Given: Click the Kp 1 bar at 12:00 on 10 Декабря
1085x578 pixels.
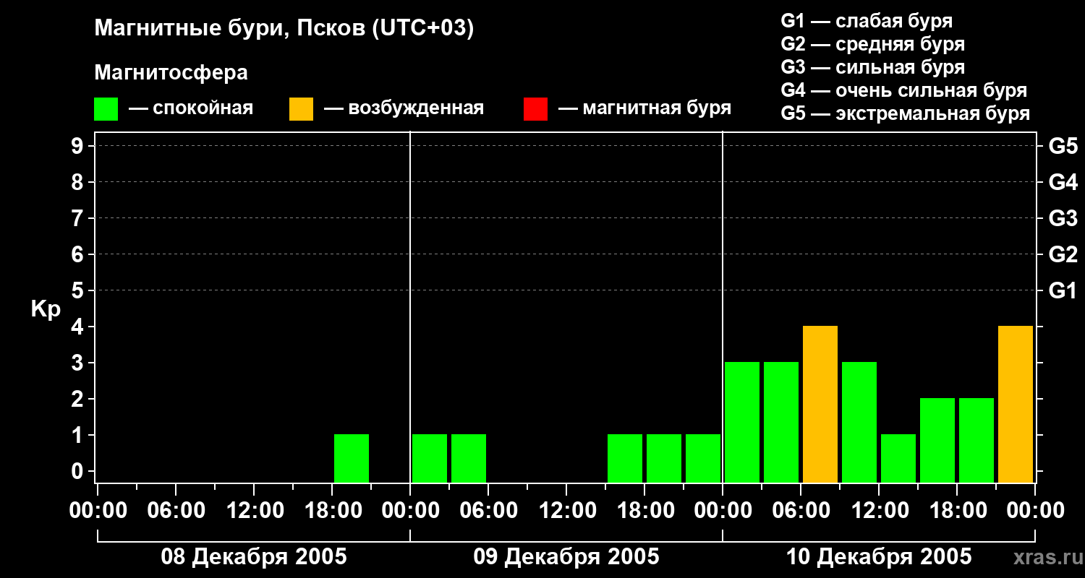Looking at the screenshot, I should pos(898,458).
